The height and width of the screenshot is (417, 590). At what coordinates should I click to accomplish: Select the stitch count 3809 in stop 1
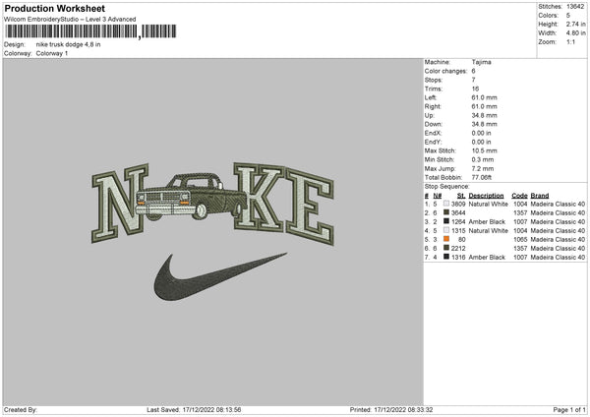tap(458, 204)
